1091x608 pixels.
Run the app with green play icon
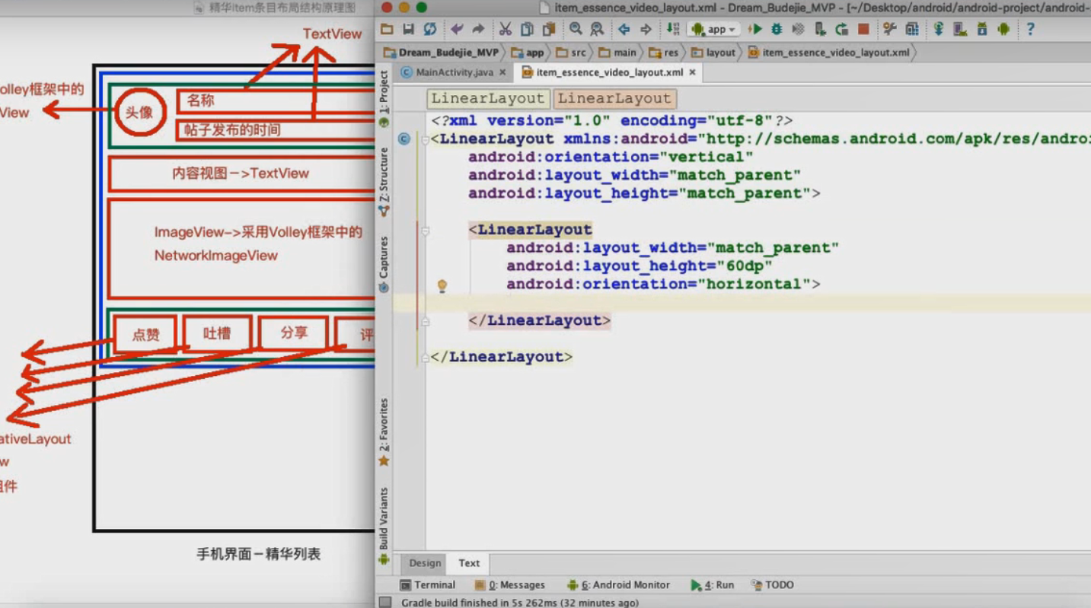pos(754,29)
